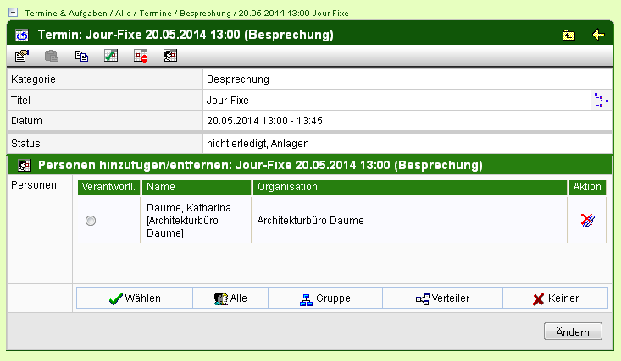Click the edit properties toolbar icon
Viewport: 621px width, 361px height.
click(x=22, y=56)
